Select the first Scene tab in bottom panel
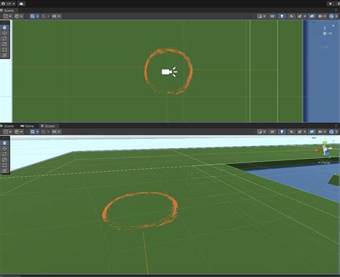This screenshot has width=340, height=277. tap(7, 126)
